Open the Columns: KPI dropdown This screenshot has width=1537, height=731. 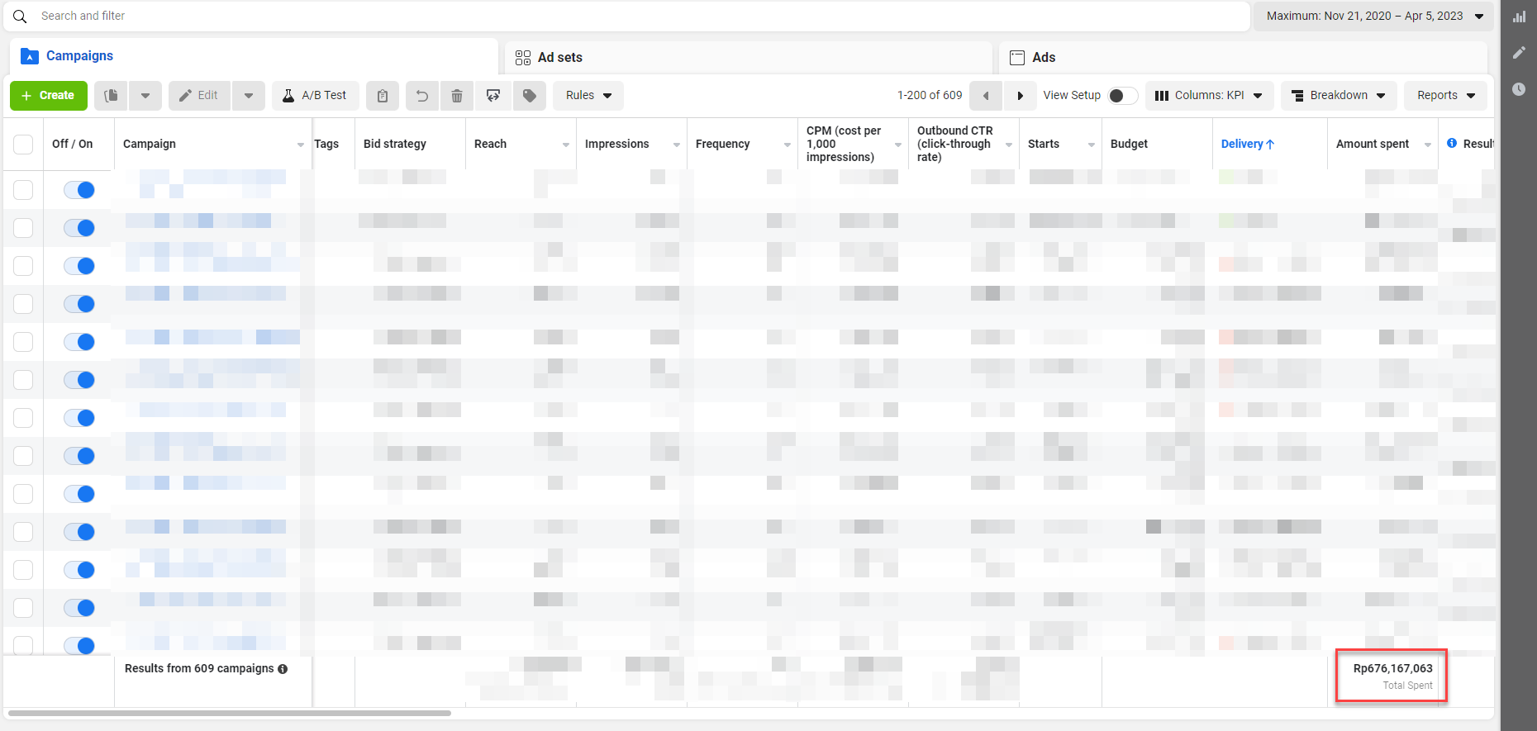[1209, 96]
